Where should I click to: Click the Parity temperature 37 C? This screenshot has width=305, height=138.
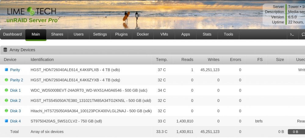(162, 70)
